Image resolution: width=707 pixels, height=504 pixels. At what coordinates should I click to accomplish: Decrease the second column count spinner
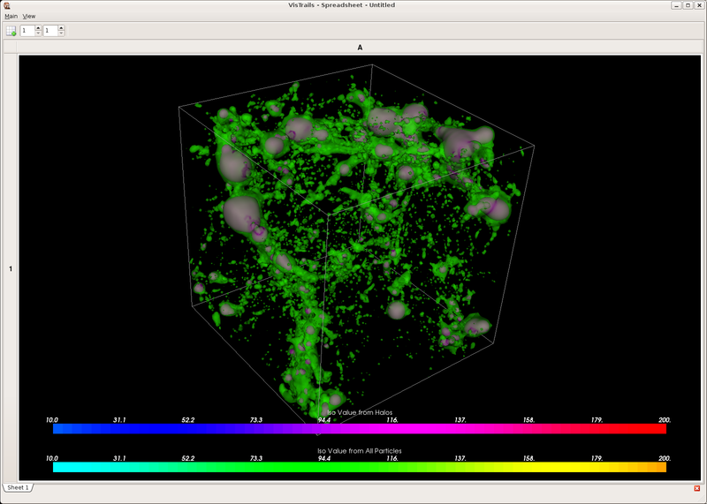(61, 34)
